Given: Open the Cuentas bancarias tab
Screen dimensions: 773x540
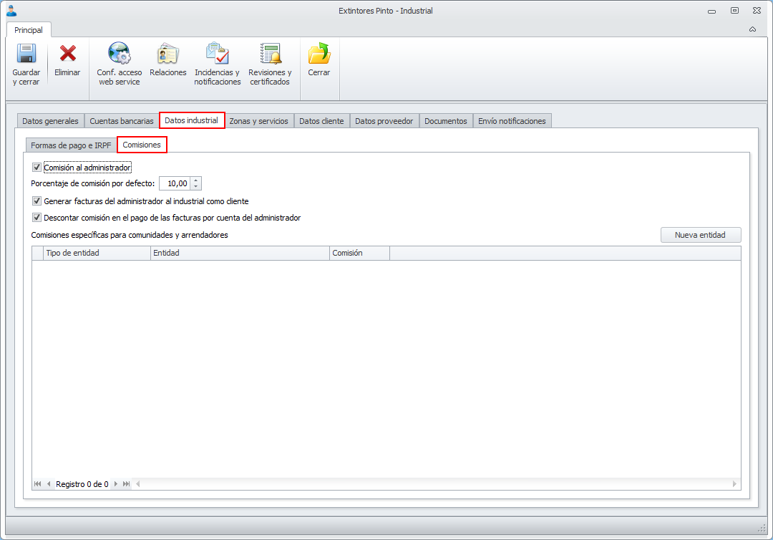Looking at the screenshot, I should click(121, 121).
